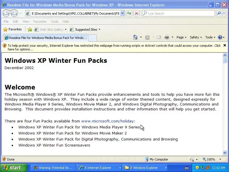The height and width of the screenshot is (172, 229).
Task: Refresh the page with green arrows icon
Action: pos(129,13)
